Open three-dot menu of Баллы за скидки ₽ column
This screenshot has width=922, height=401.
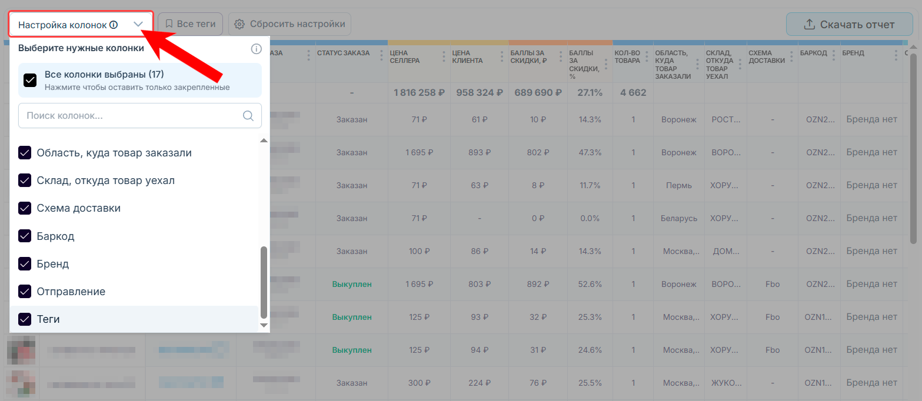click(561, 56)
